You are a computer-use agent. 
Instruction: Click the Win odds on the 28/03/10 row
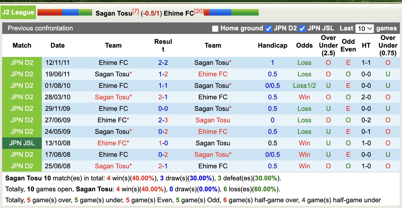[x=304, y=97]
